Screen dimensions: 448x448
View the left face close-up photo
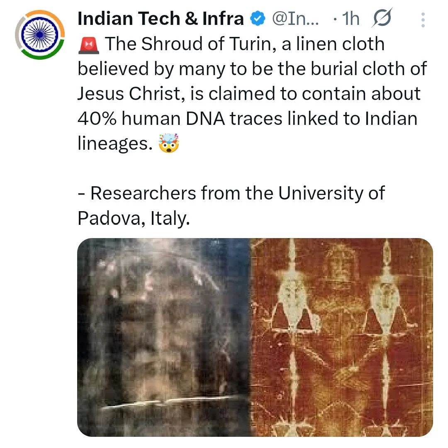click(163, 337)
